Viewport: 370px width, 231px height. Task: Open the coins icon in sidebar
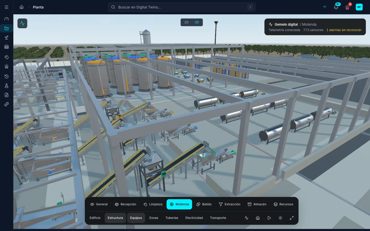(x=7, y=104)
